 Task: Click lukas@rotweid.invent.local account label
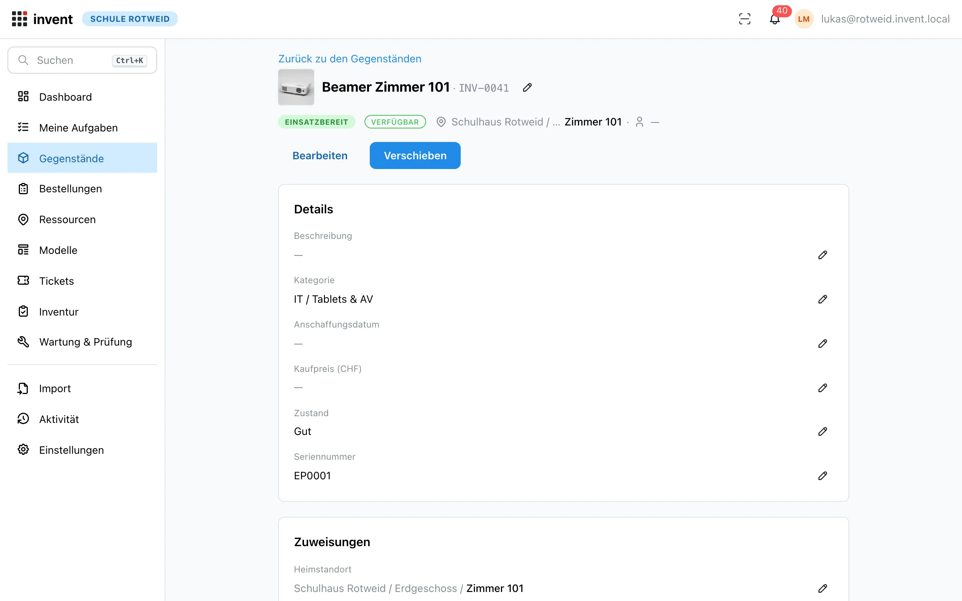(885, 19)
